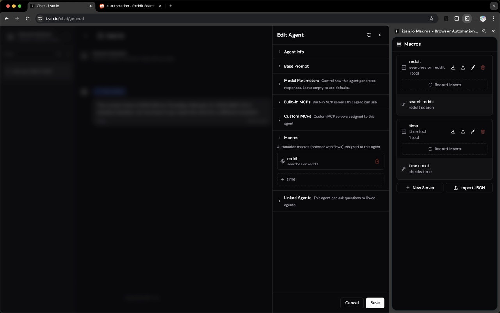The image size is (500, 313).
Task: Edit the time macro with pencil icon
Action: (473, 131)
